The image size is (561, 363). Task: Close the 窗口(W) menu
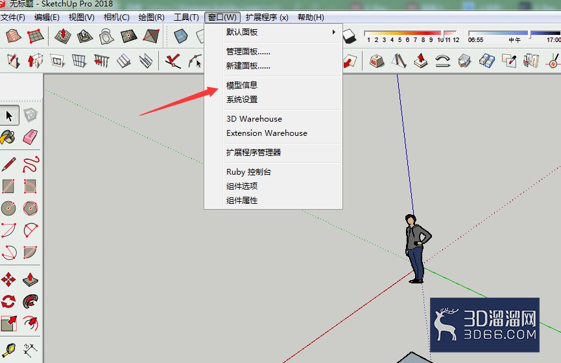222,17
